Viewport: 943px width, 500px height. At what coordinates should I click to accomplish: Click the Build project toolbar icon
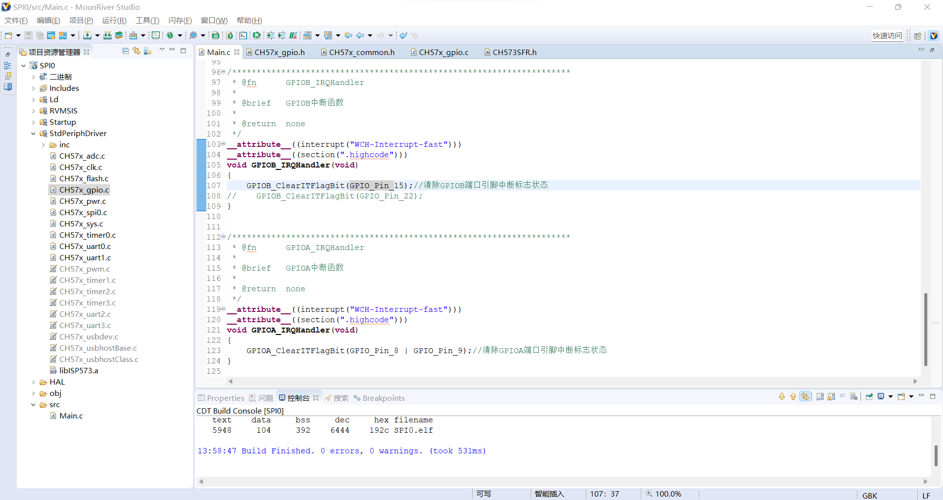coord(87,35)
